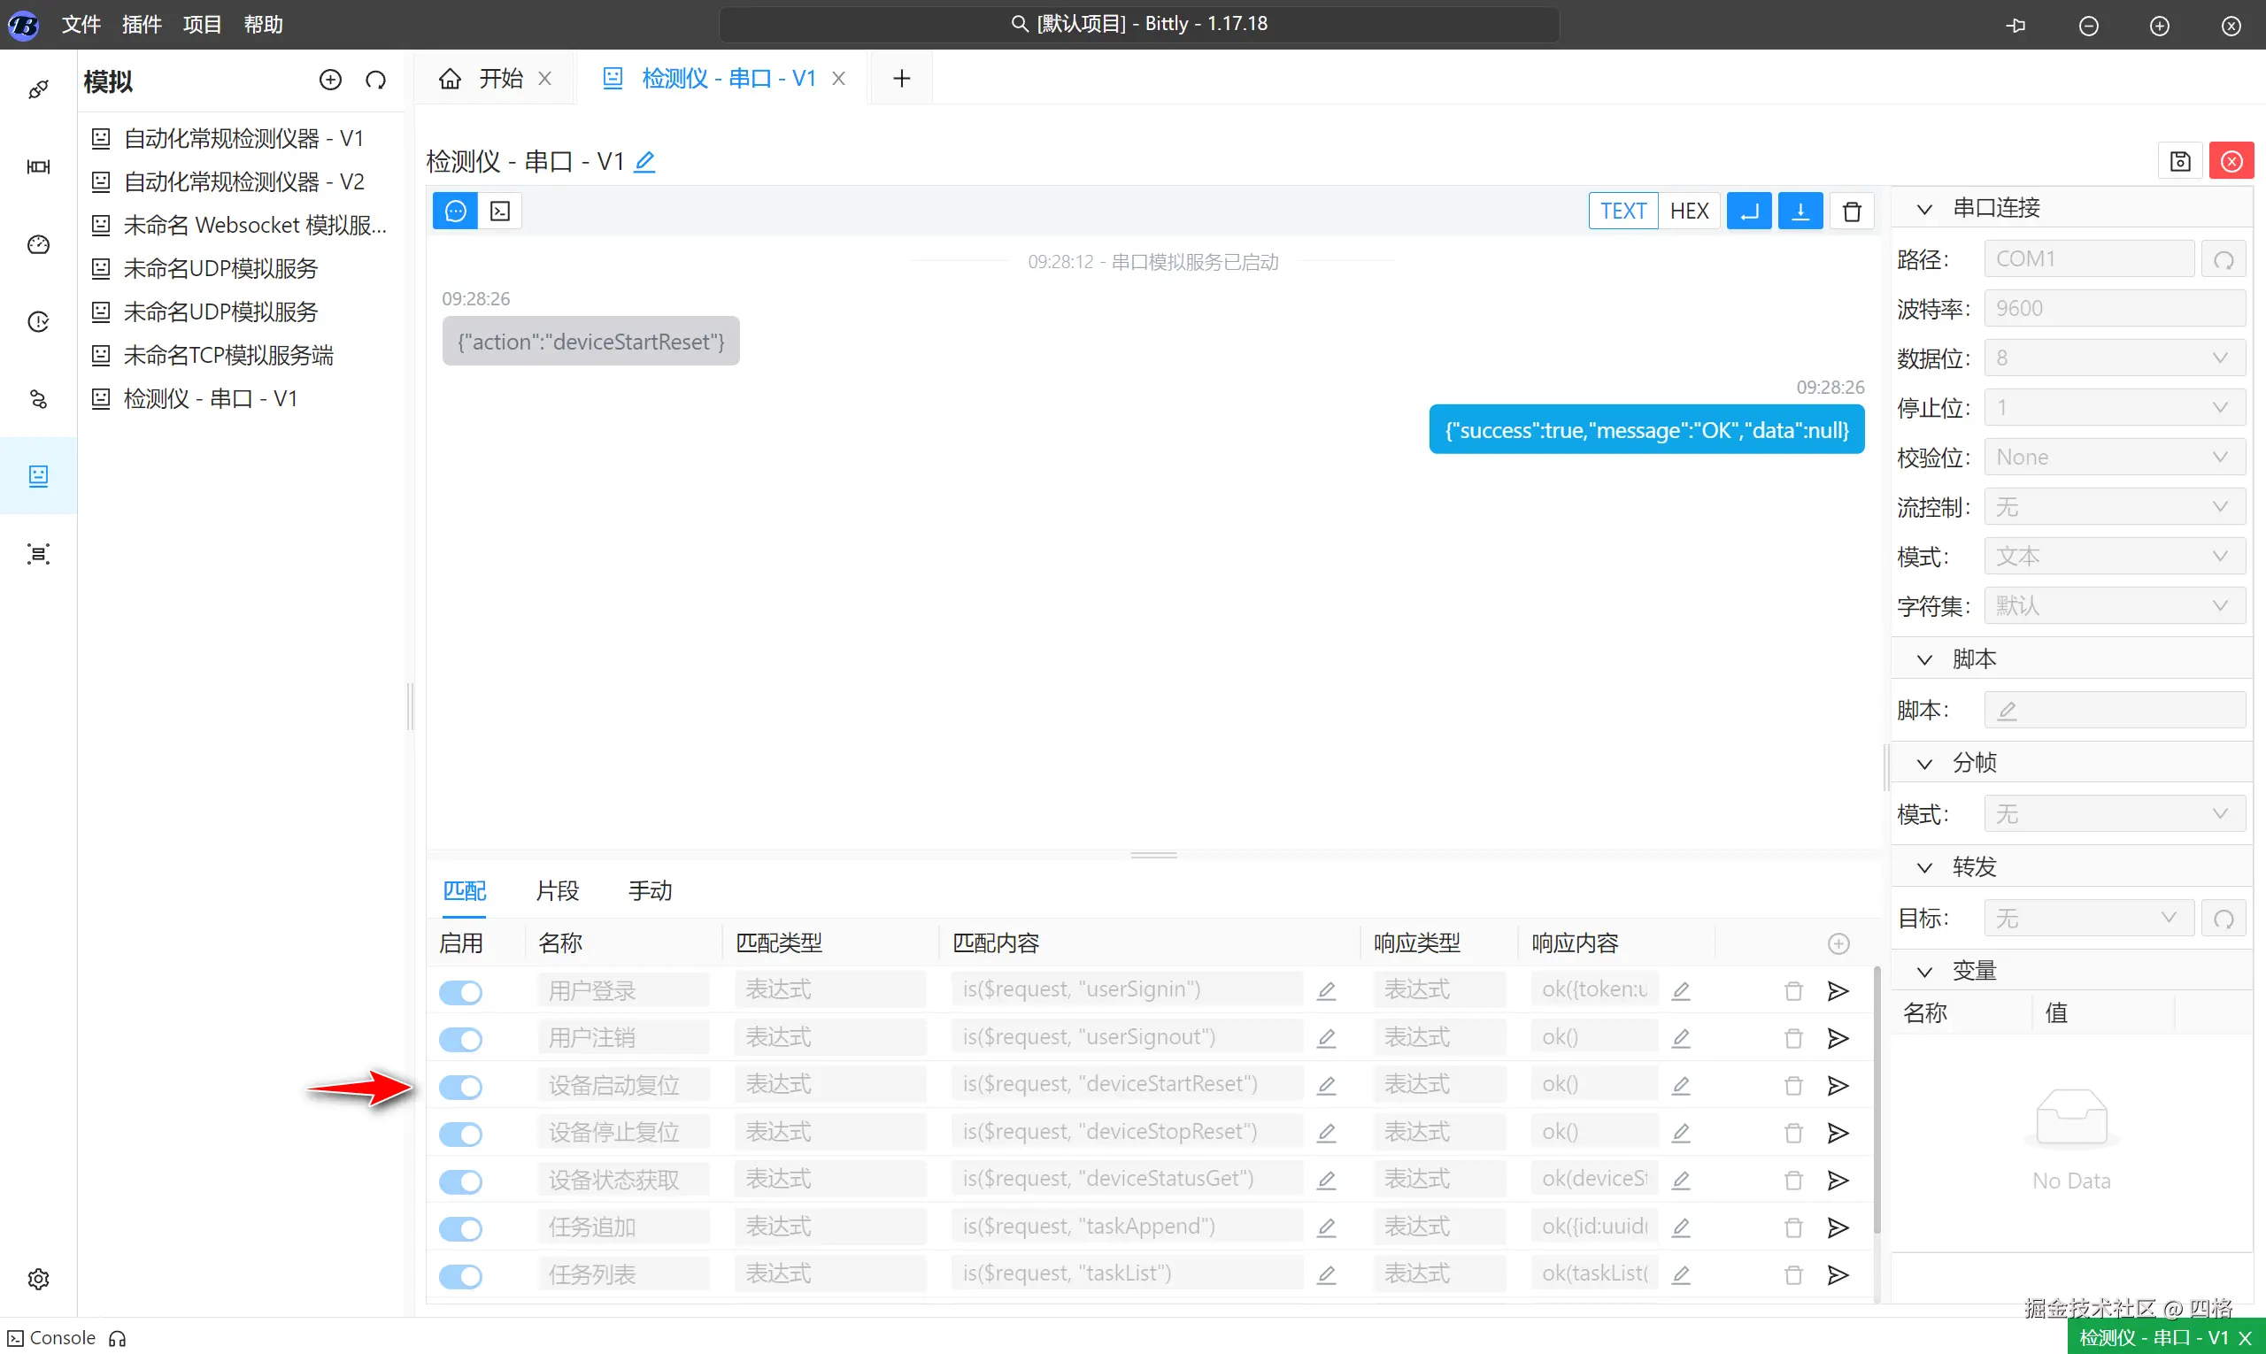Clear the message log with trash icon

tap(1851, 212)
